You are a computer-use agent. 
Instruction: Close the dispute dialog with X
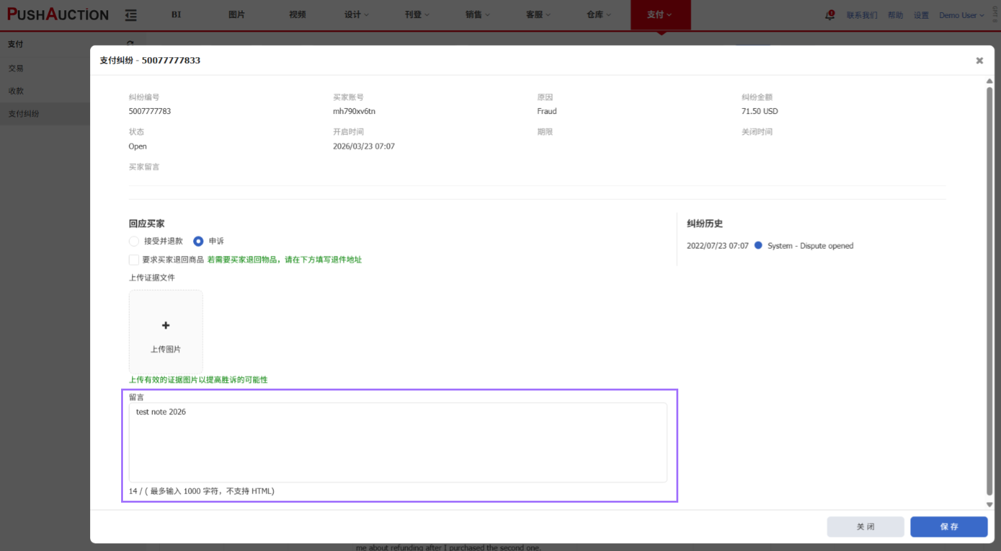pyautogui.click(x=979, y=61)
